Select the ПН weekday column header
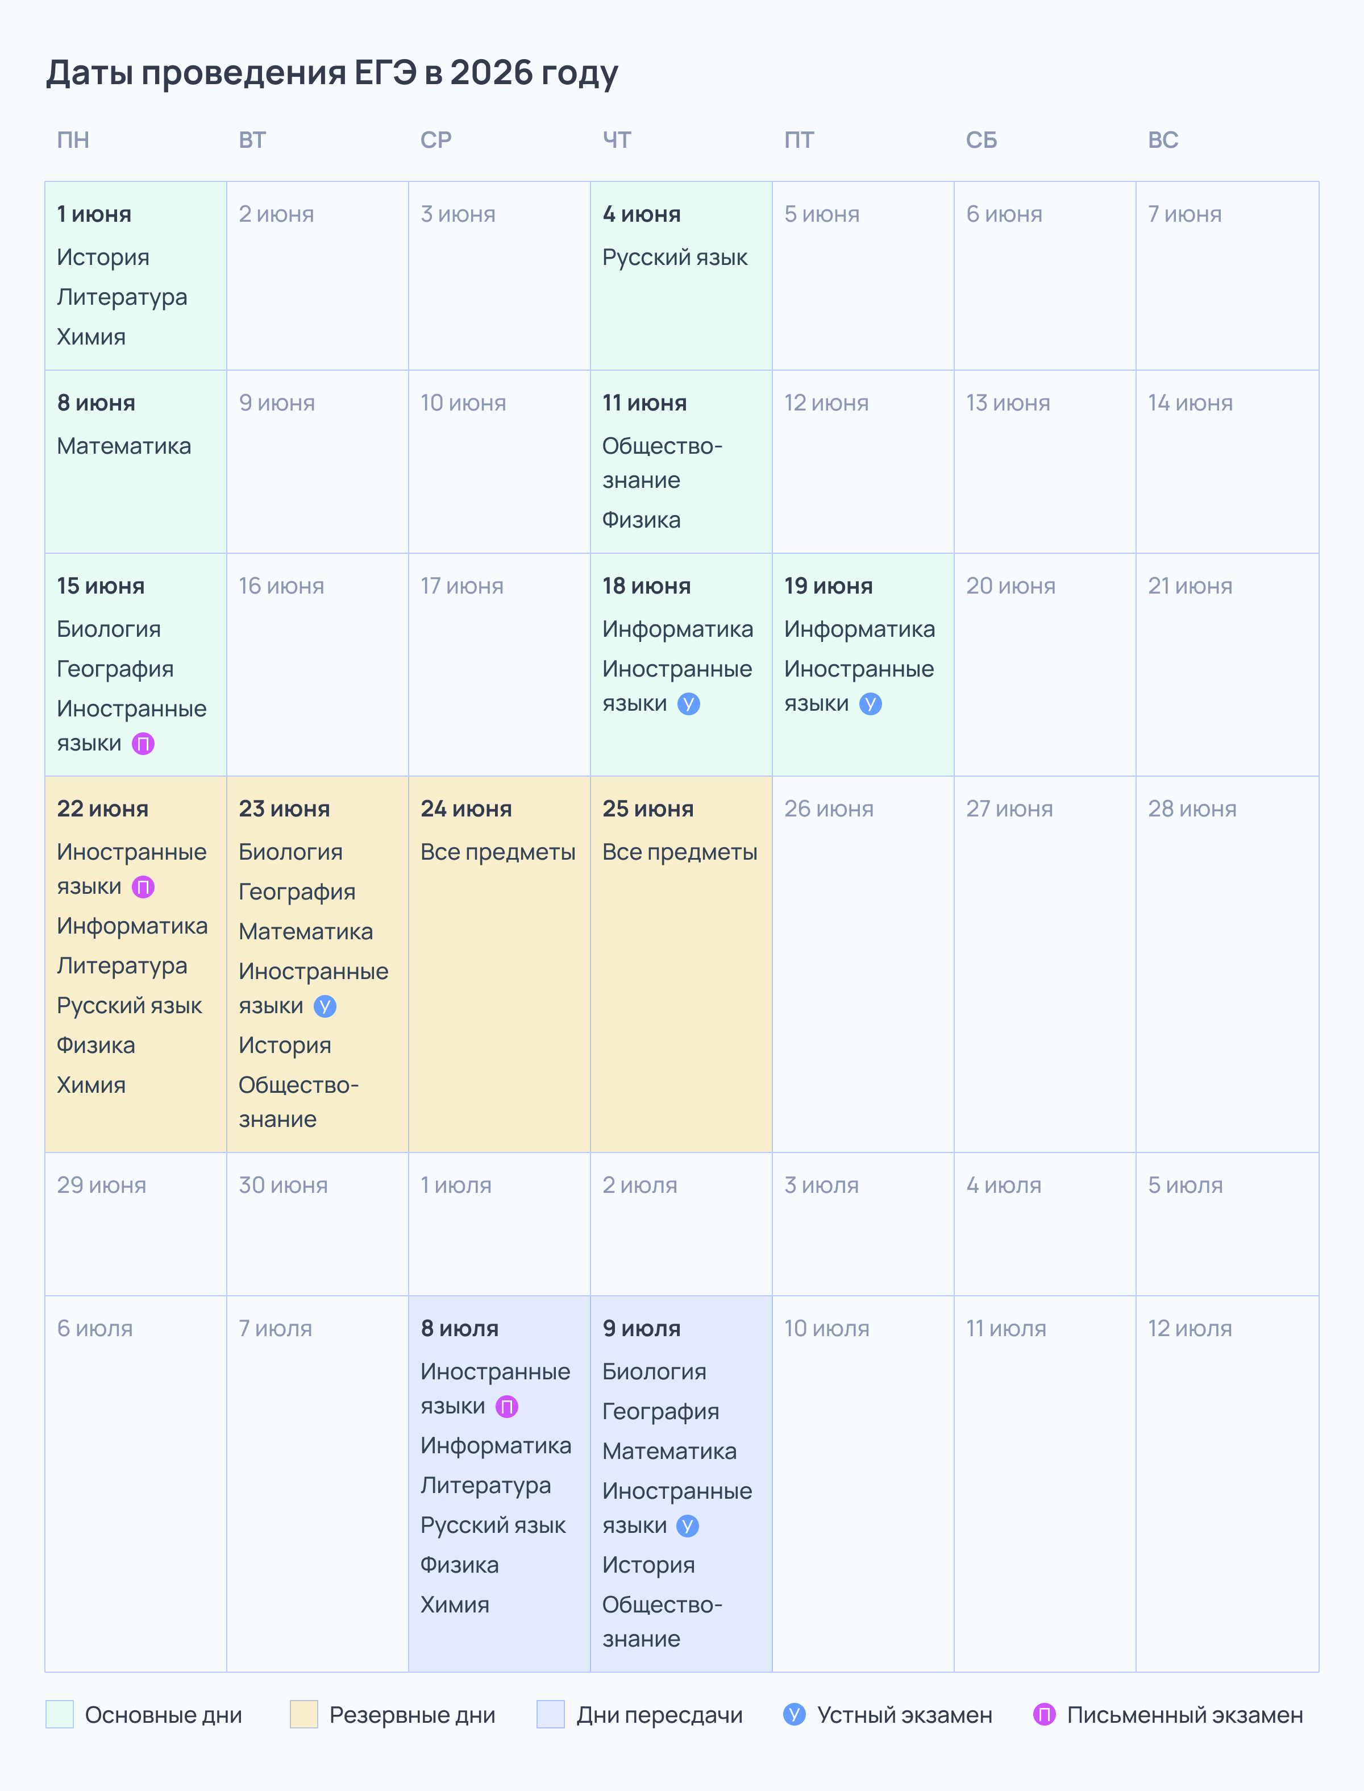1364x1791 pixels. tap(73, 140)
